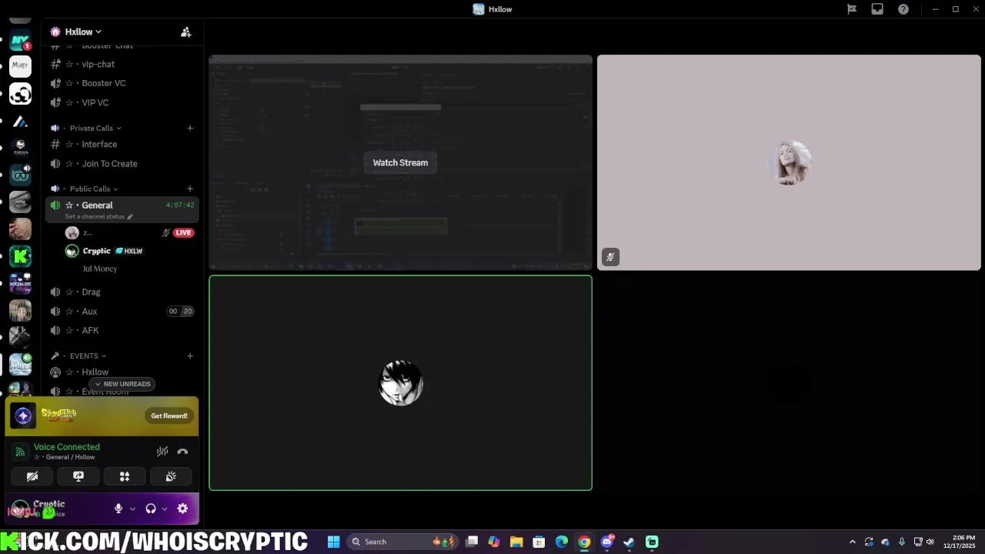
Task: Click the flag icon in the title bar
Action: (852, 9)
